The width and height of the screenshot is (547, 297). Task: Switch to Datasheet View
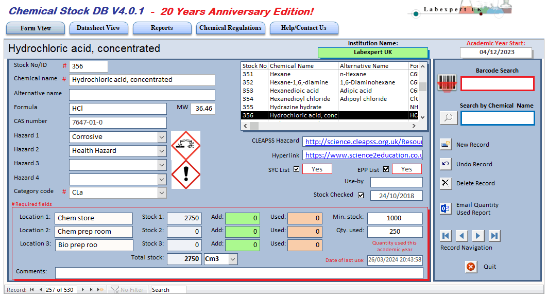(98, 28)
